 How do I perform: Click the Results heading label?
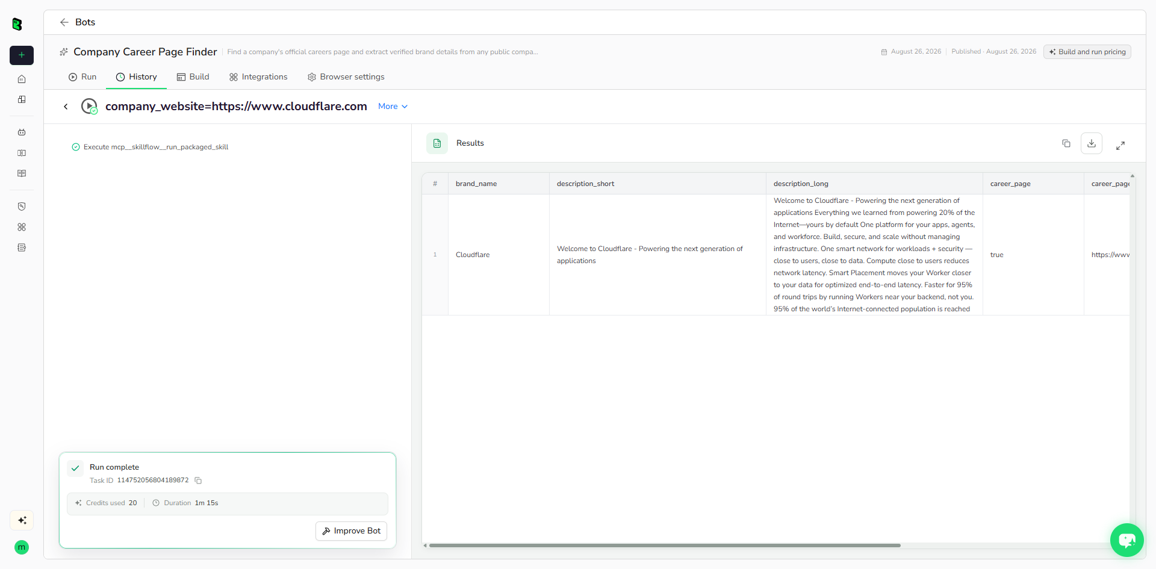[x=470, y=143]
